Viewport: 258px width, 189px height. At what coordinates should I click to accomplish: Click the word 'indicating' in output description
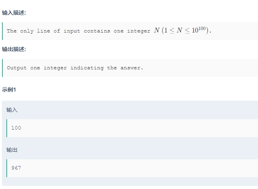tap(87, 68)
